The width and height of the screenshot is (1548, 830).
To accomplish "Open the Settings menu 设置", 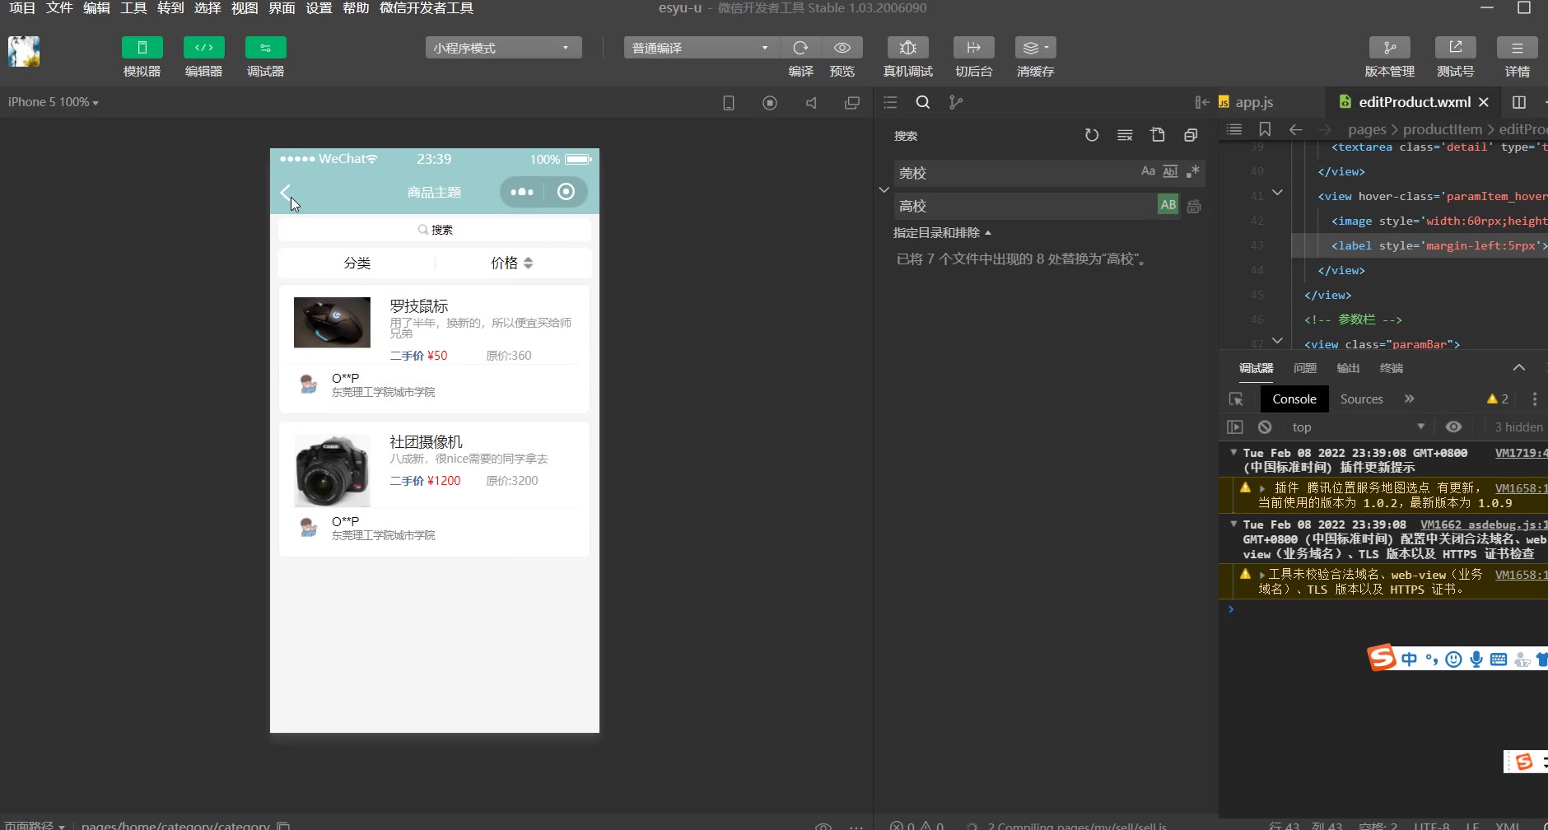I will pos(319,8).
